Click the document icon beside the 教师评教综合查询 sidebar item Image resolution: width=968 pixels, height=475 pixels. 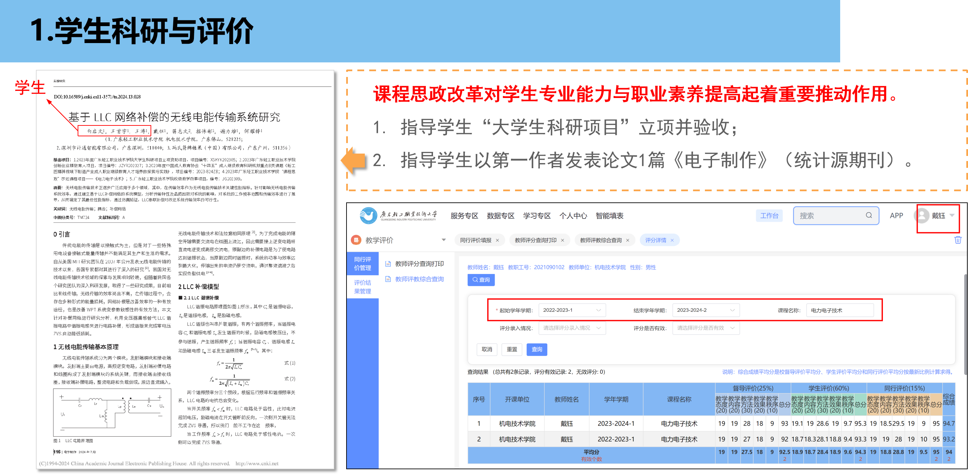[x=388, y=279]
